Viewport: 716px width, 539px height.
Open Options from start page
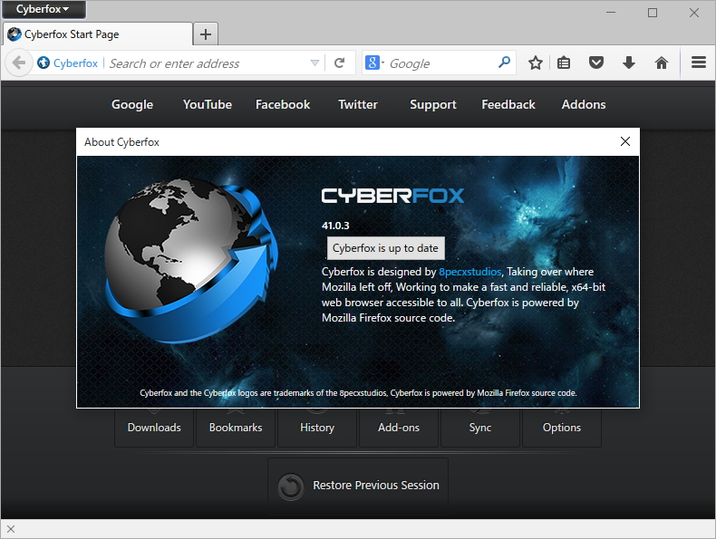point(562,428)
